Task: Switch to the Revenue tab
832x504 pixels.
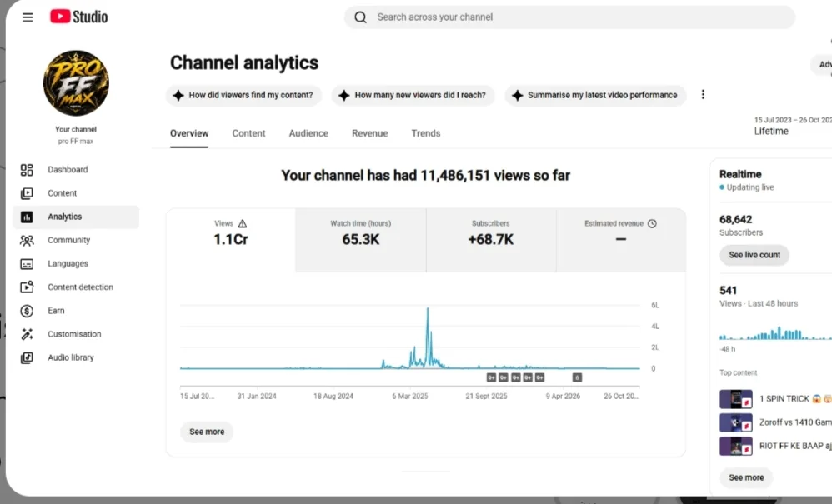Action: 370,133
